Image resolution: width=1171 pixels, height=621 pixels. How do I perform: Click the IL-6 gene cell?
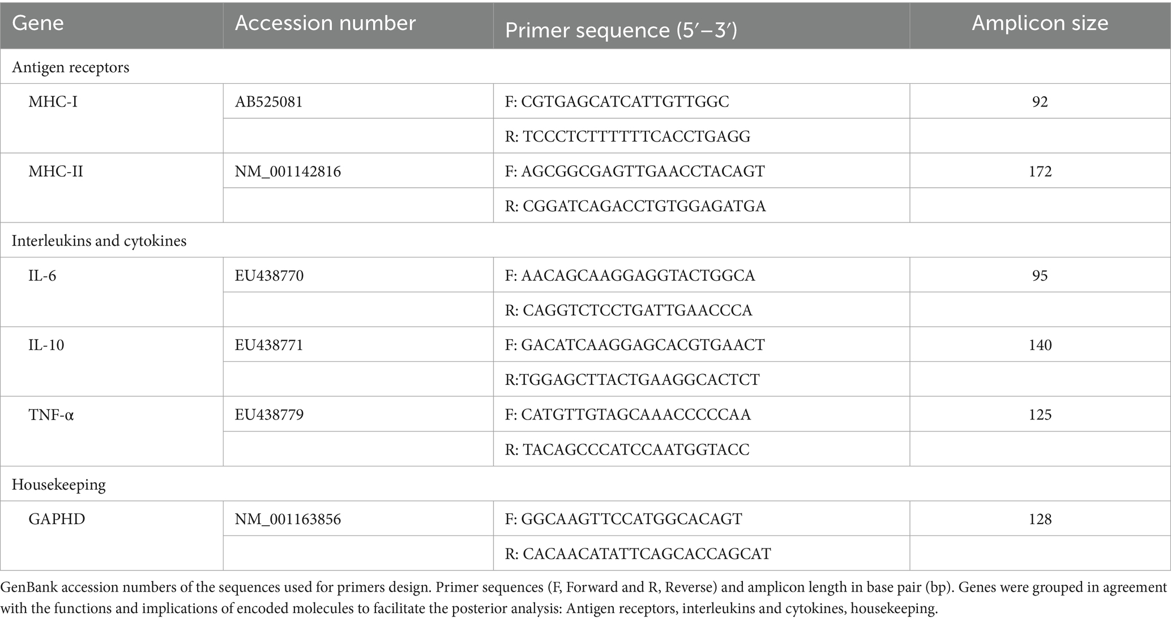coord(112,292)
